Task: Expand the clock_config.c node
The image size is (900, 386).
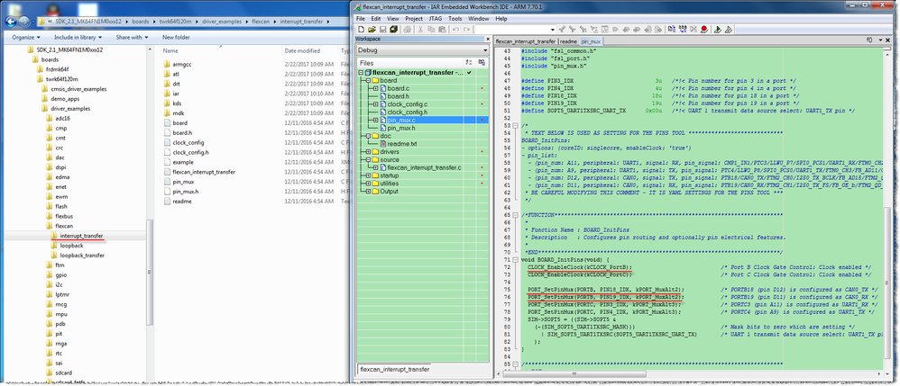Action: pyautogui.click(x=375, y=104)
